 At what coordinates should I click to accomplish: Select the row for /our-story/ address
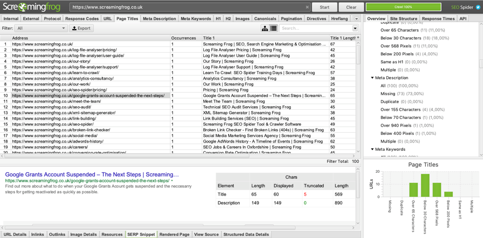pos(178,61)
